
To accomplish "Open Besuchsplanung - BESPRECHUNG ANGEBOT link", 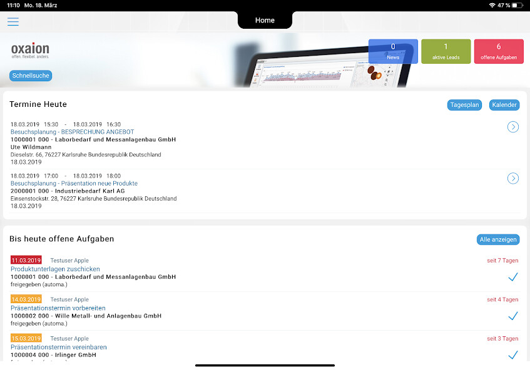I will (x=72, y=132).
